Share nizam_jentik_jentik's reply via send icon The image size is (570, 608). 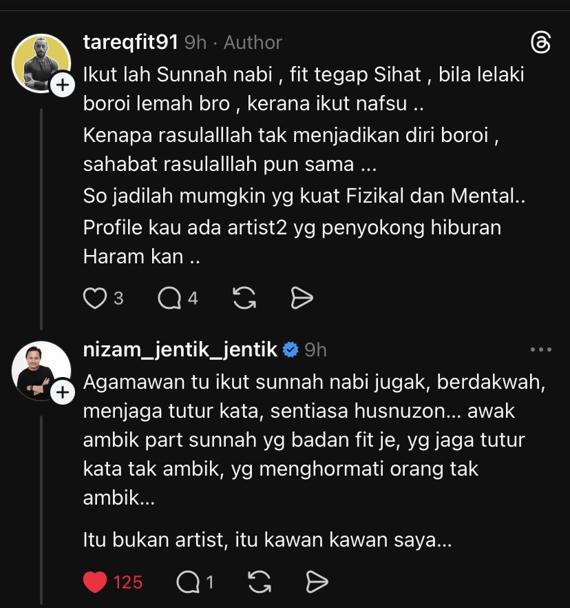tap(316, 582)
